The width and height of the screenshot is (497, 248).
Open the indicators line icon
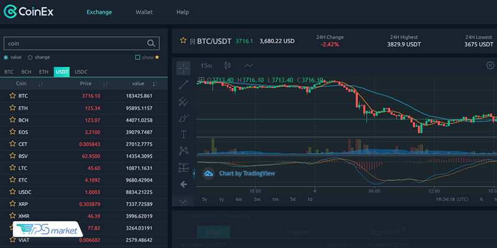tap(248, 66)
